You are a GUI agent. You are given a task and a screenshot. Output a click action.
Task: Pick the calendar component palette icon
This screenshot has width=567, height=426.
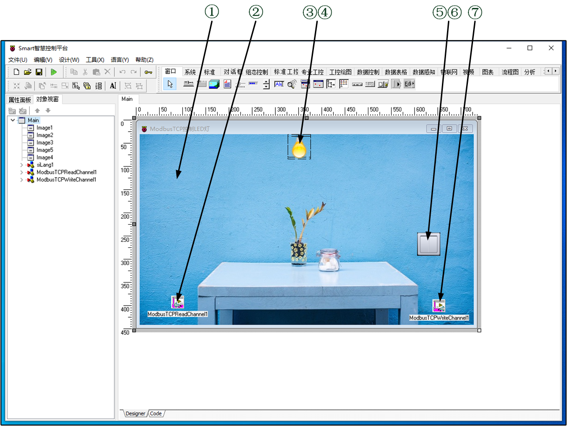tap(318, 84)
